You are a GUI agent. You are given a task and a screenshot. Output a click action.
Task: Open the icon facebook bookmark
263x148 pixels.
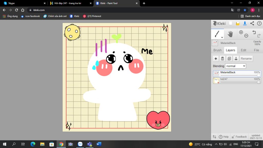(31, 16)
